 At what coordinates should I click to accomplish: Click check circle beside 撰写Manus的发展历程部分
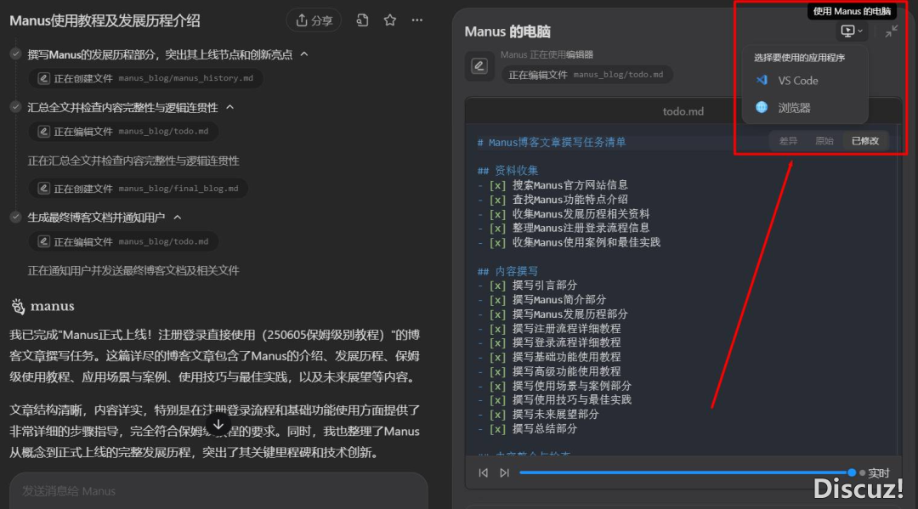[x=16, y=54]
